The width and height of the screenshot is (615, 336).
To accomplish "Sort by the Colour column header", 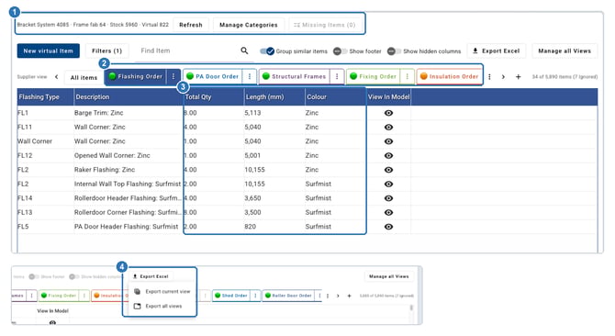I will 335,96.
